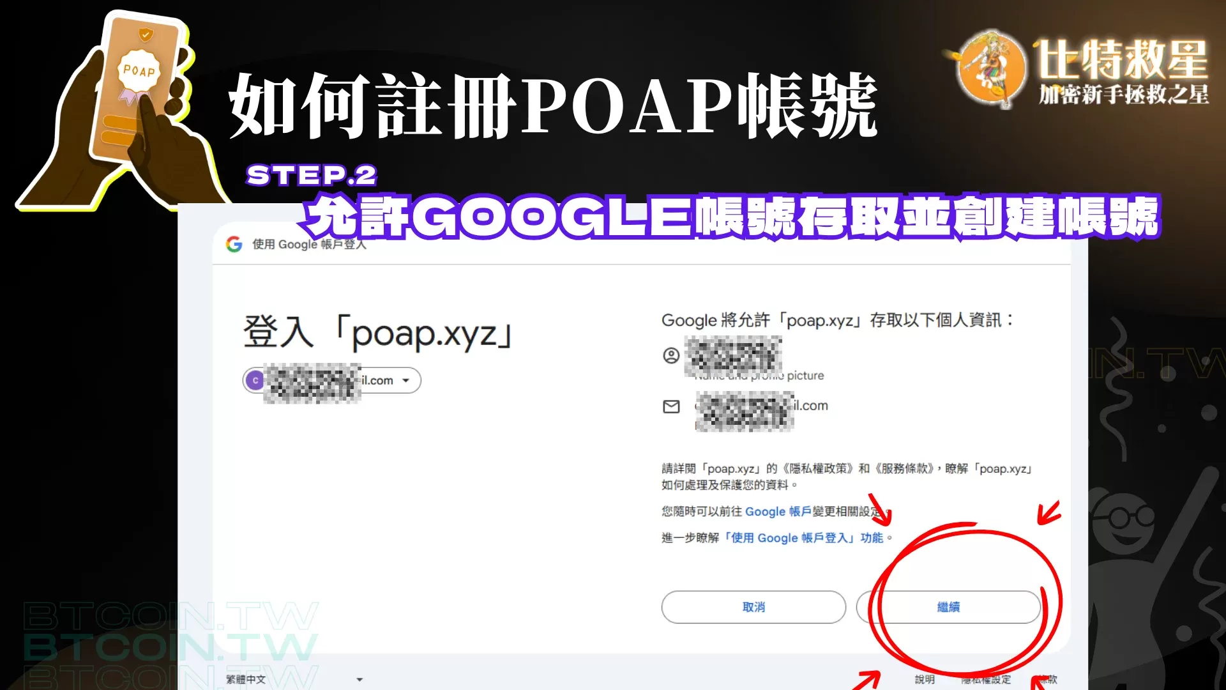Click the 繼續 button to continue
Viewport: 1226px width, 690px height.
click(948, 607)
